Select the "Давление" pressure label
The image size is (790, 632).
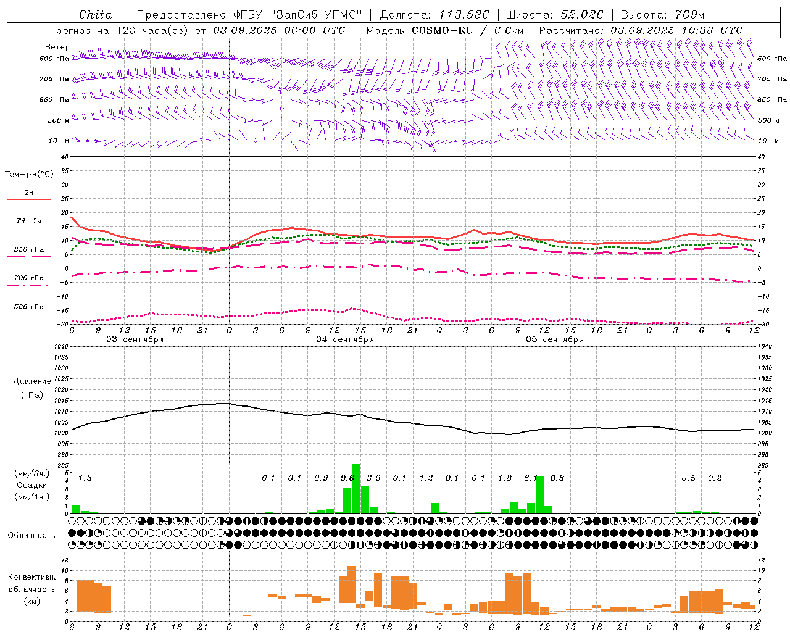click(32, 381)
